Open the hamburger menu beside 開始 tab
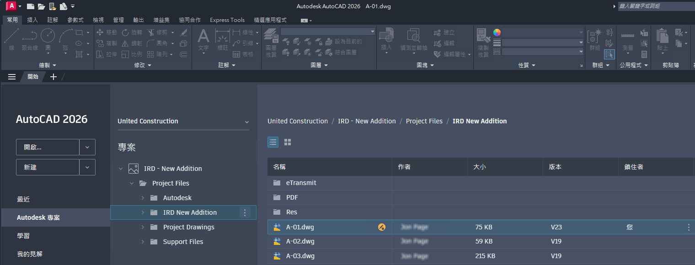Screen dimensions: 695x265 [x=12, y=77]
